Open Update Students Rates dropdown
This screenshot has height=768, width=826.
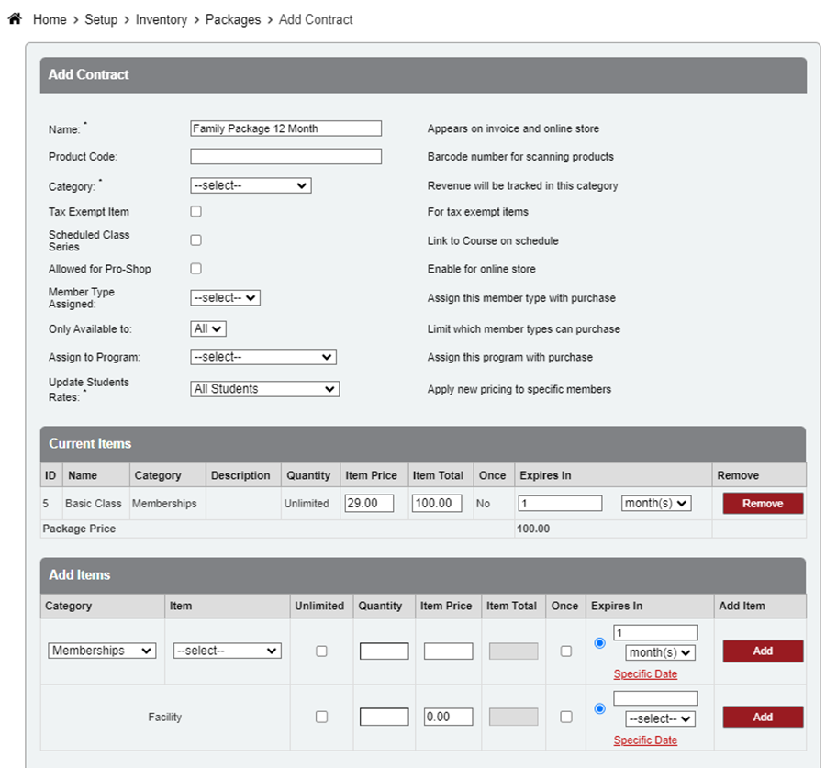click(264, 389)
